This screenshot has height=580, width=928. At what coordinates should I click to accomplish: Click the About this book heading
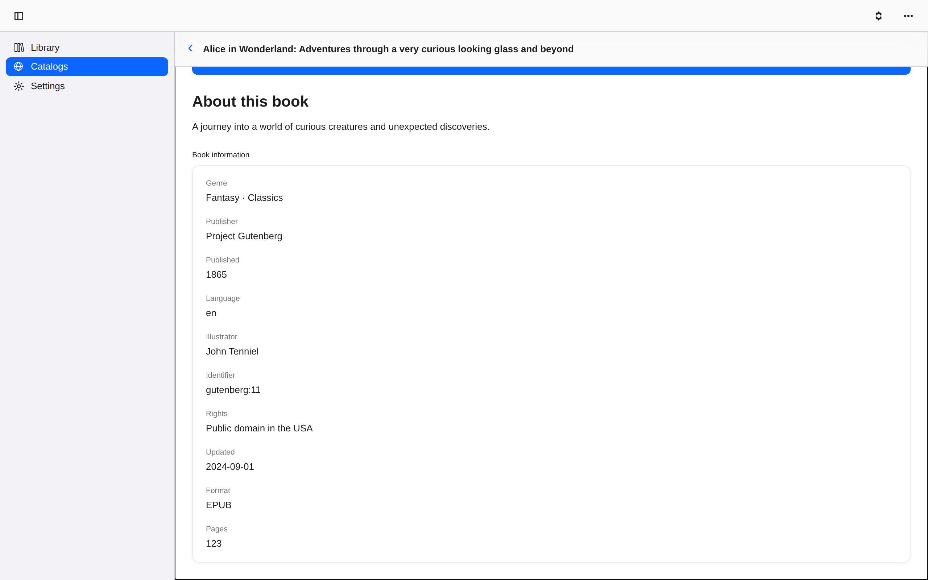click(250, 101)
